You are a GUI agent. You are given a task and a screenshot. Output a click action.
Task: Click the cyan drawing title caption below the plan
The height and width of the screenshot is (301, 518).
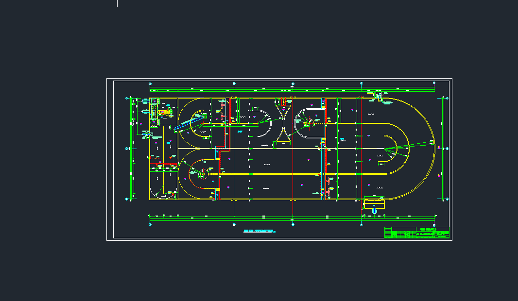[259, 231]
